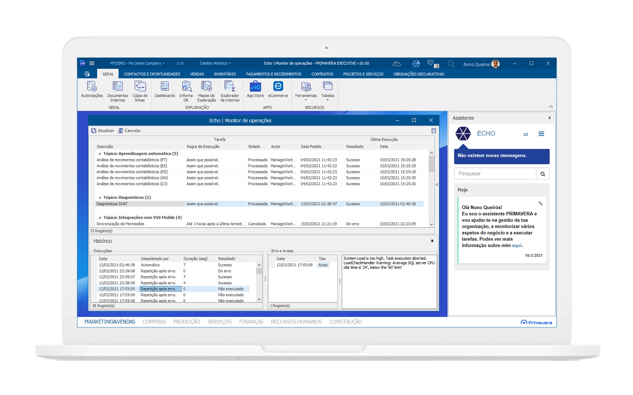Select the Aviso entry in Erro e Avisos
The height and width of the screenshot is (395, 633).
tap(323, 265)
